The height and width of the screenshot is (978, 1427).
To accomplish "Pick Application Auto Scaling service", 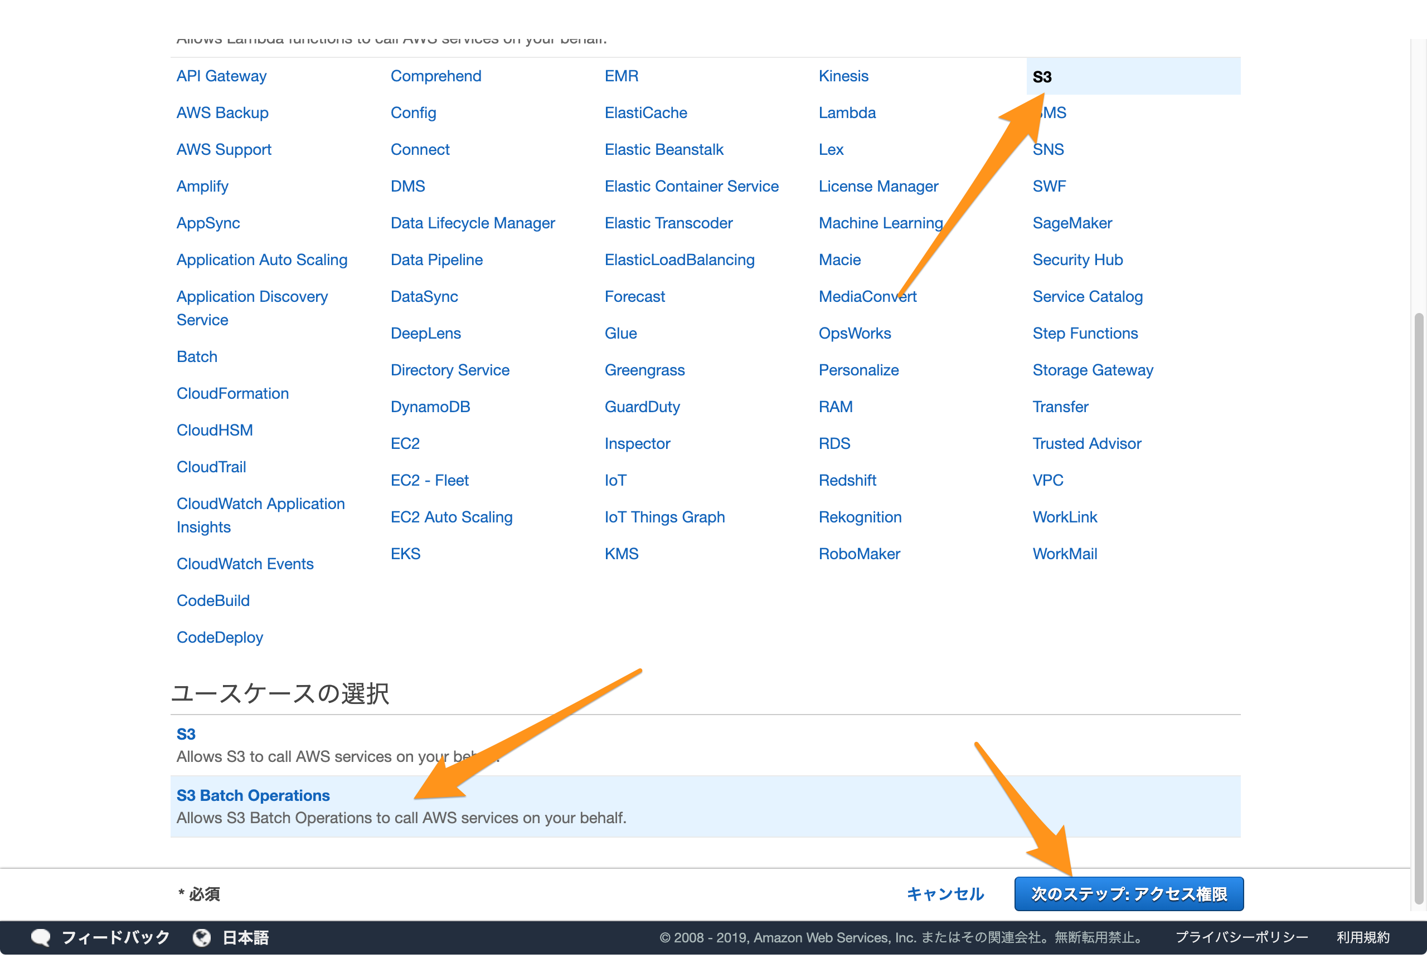I will (261, 260).
